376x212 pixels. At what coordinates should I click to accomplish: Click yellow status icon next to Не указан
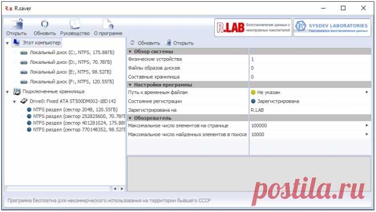click(x=253, y=92)
